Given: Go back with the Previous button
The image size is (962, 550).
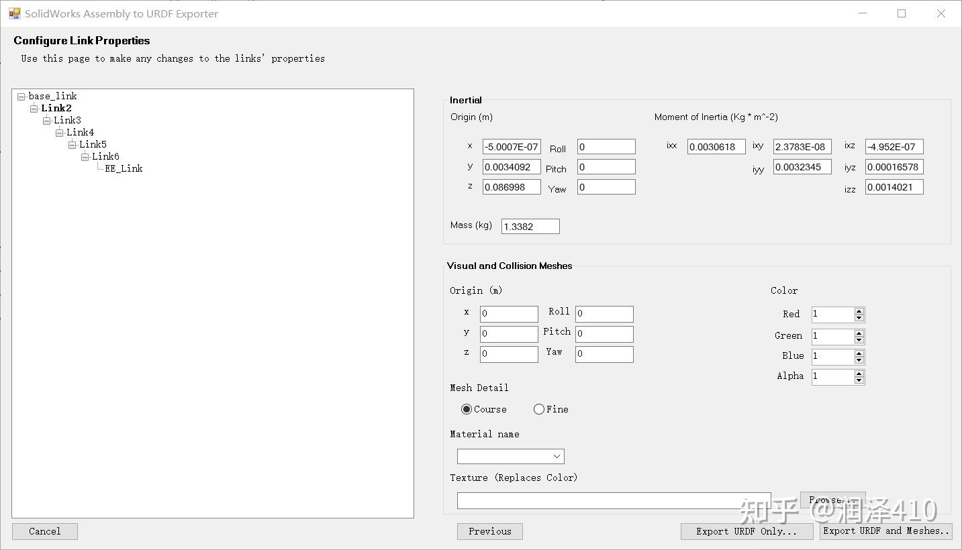Looking at the screenshot, I should pyautogui.click(x=490, y=531).
